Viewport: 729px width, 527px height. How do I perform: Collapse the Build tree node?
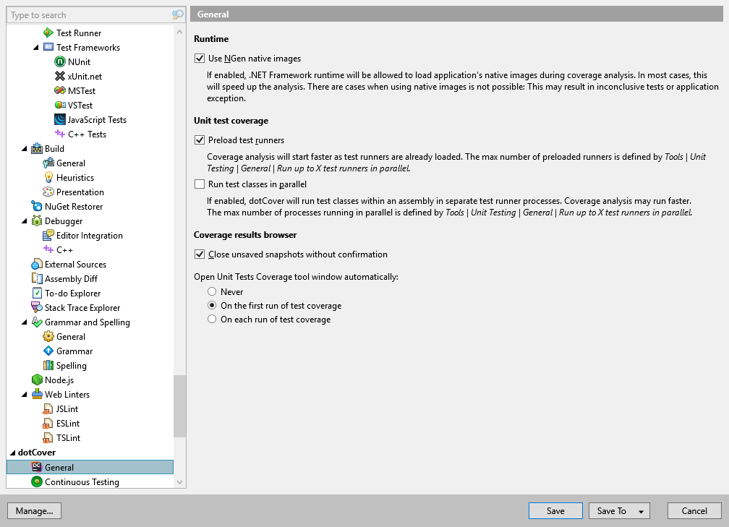(24, 149)
